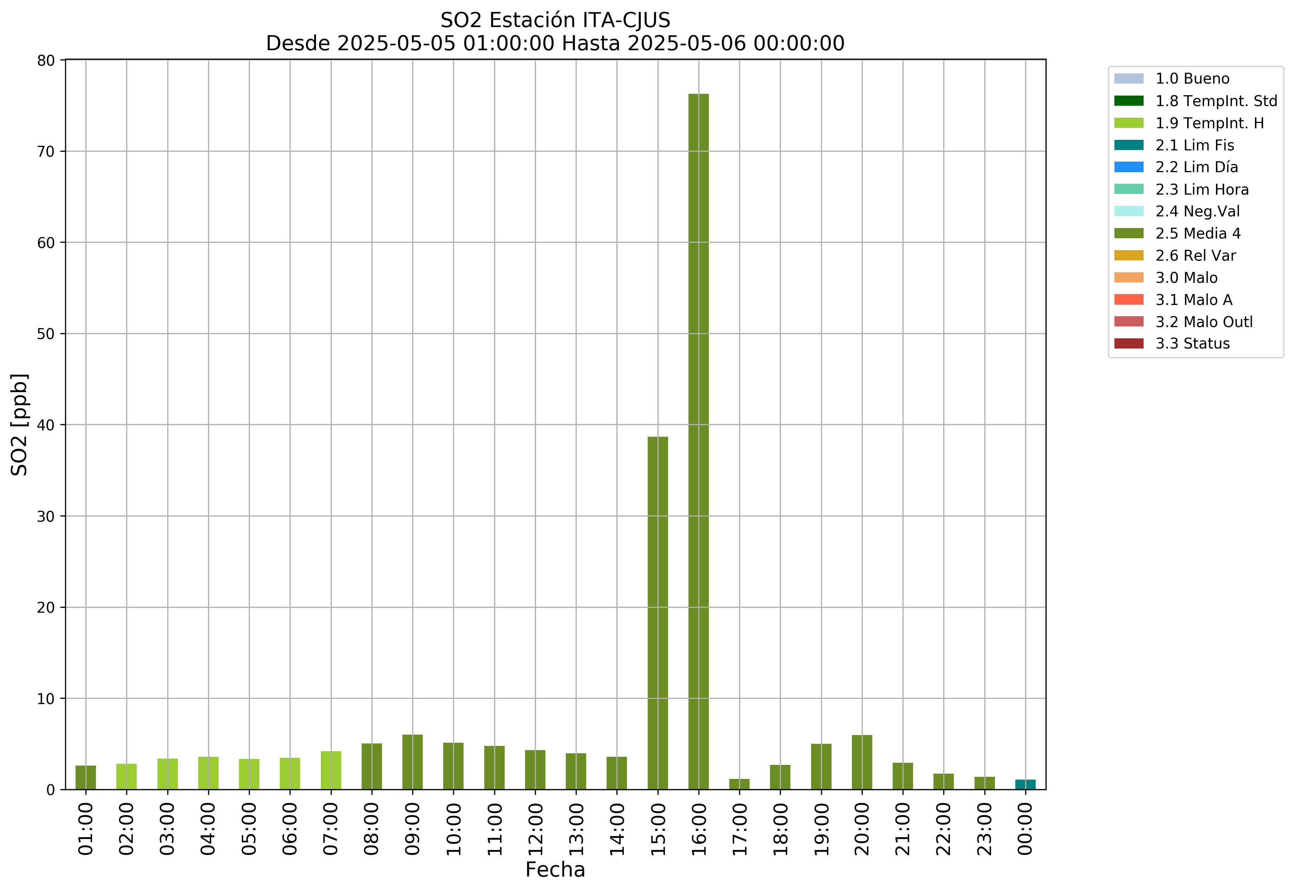The height and width of the screenshot is (891, 1294).
Task: Click the y-axis tick label '80'
Action: [46, 60]
